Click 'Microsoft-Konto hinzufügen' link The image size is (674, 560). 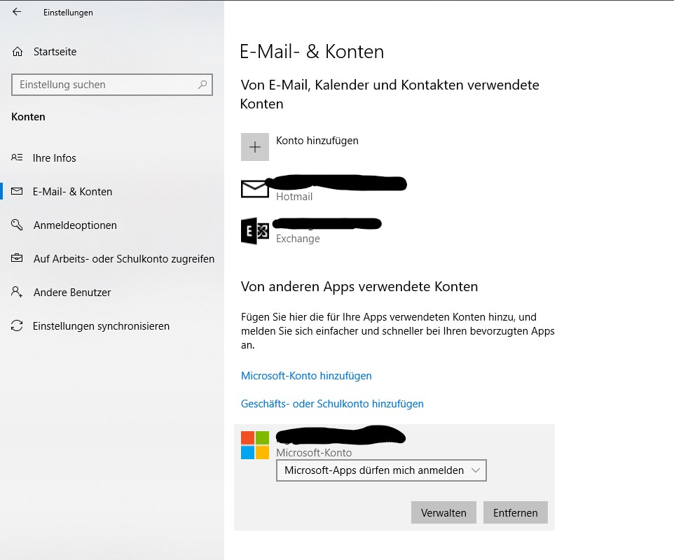pyautogui.click(x=306, y=376)
